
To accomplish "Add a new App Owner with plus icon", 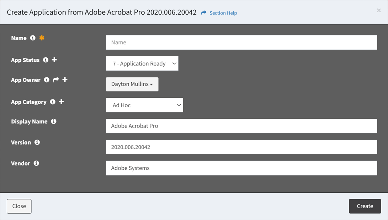I will (65, 80).
